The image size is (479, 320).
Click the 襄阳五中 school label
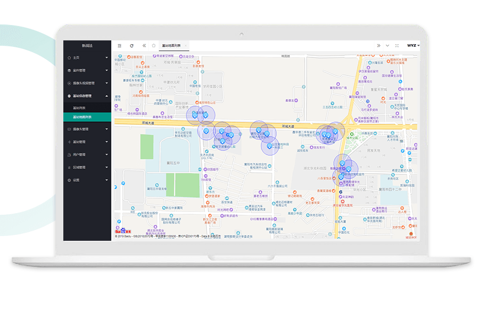pos(173,163)
